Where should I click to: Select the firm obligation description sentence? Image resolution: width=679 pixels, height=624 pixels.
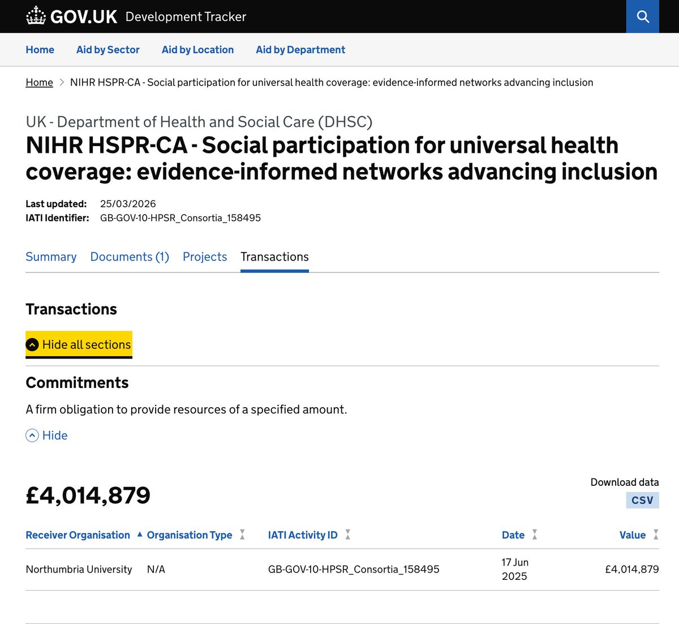click(x=186, y=409)
